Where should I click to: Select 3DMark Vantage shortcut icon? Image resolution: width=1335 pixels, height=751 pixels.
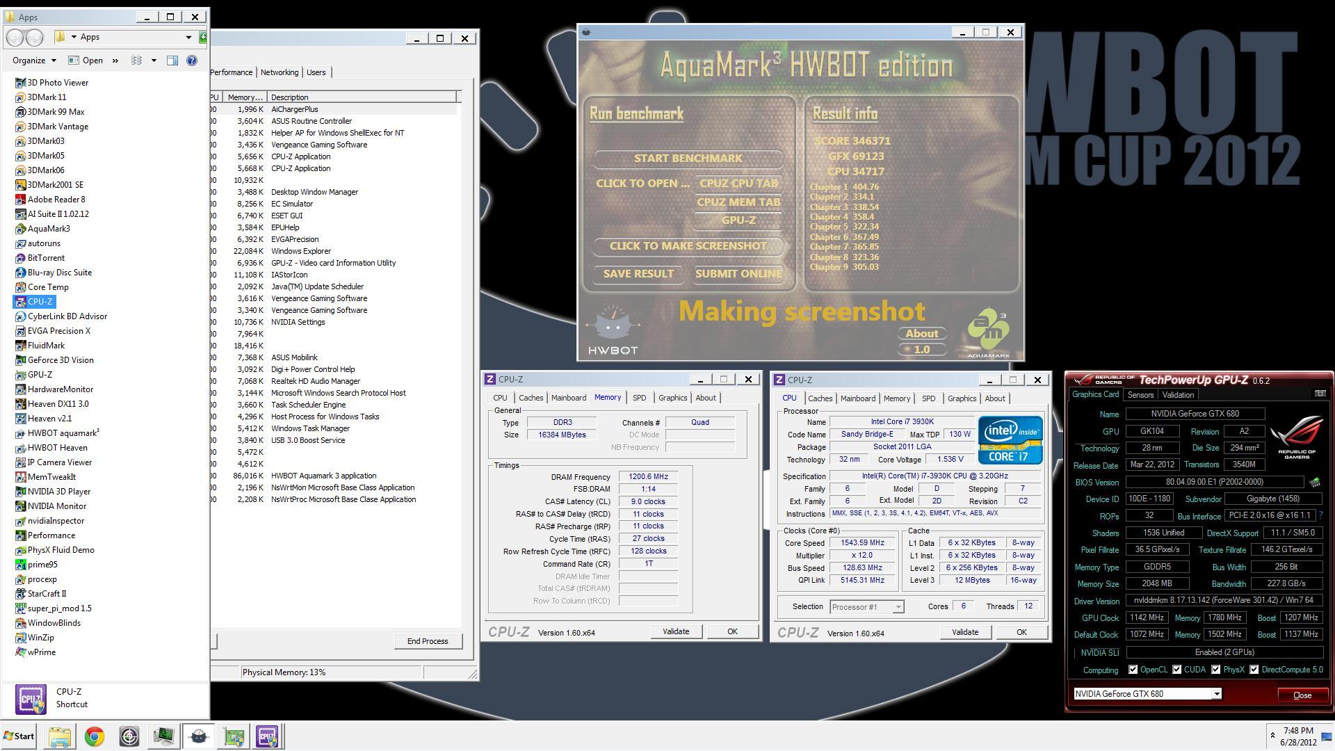click(20, 127)
